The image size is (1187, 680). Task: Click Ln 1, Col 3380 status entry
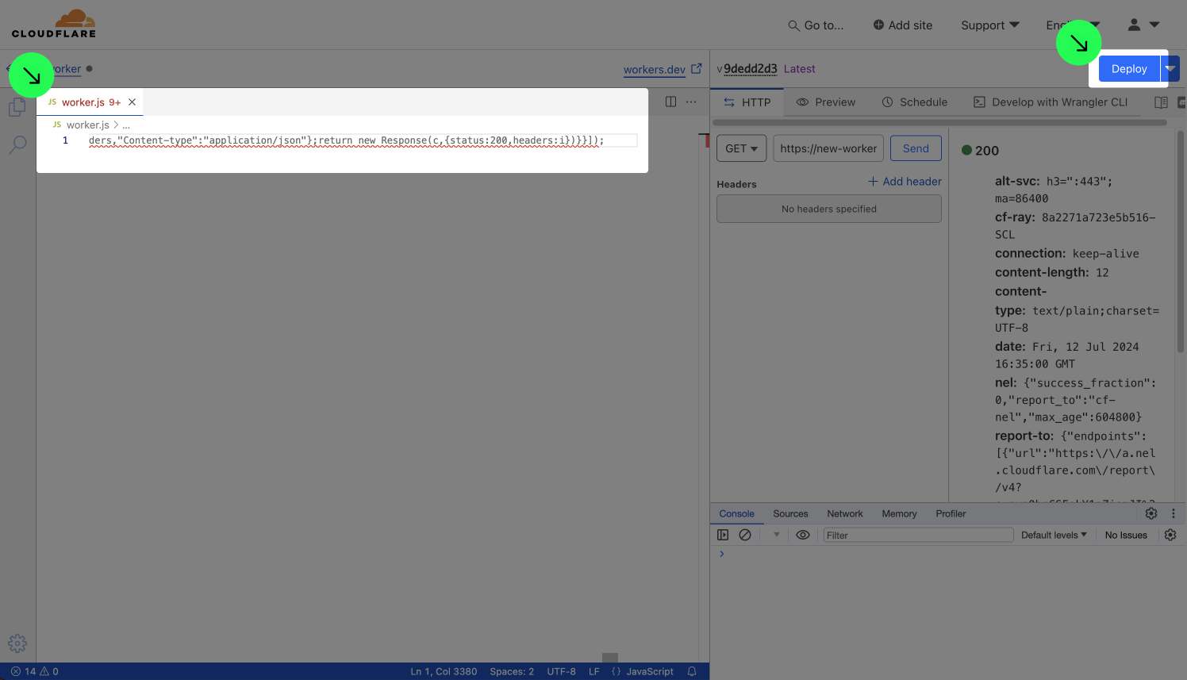tap(444, 671)
